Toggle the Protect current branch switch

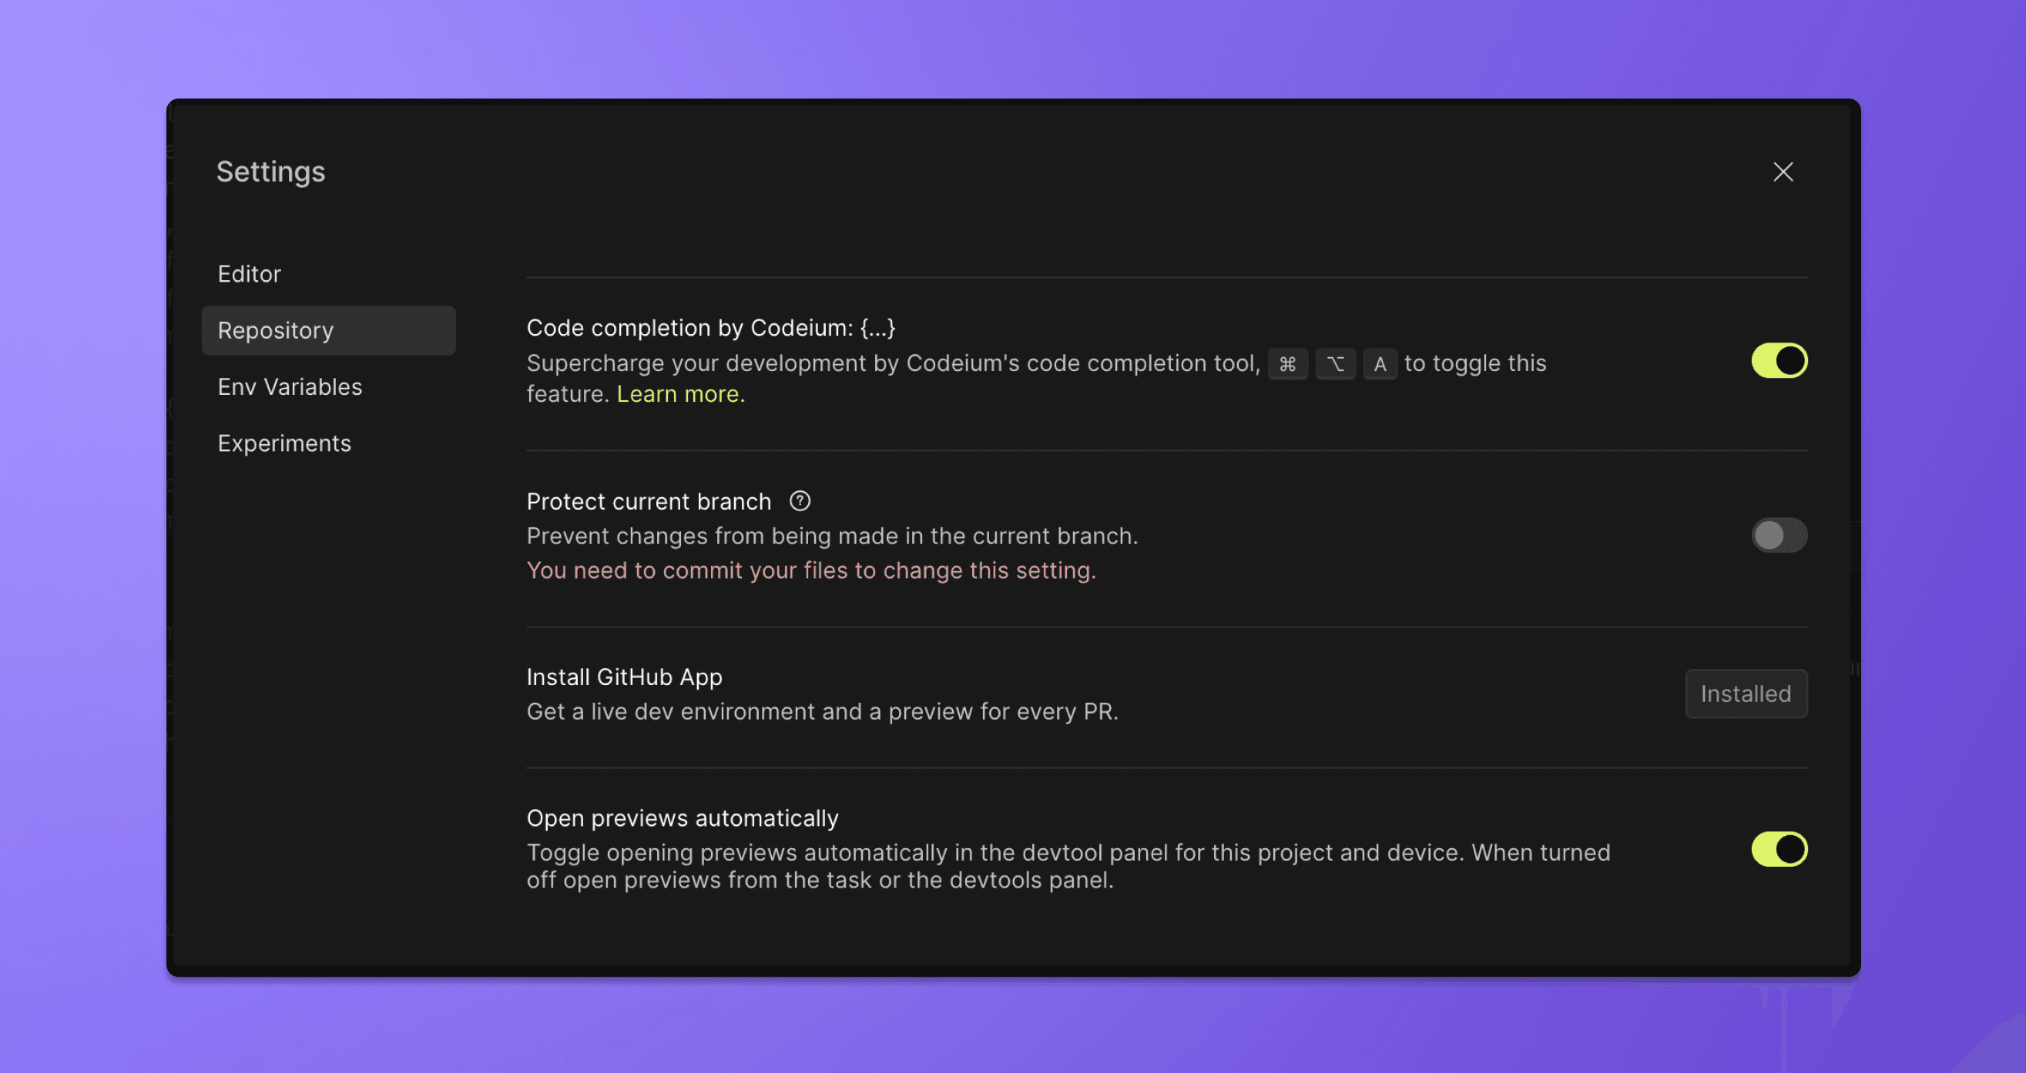(1778, 535)
